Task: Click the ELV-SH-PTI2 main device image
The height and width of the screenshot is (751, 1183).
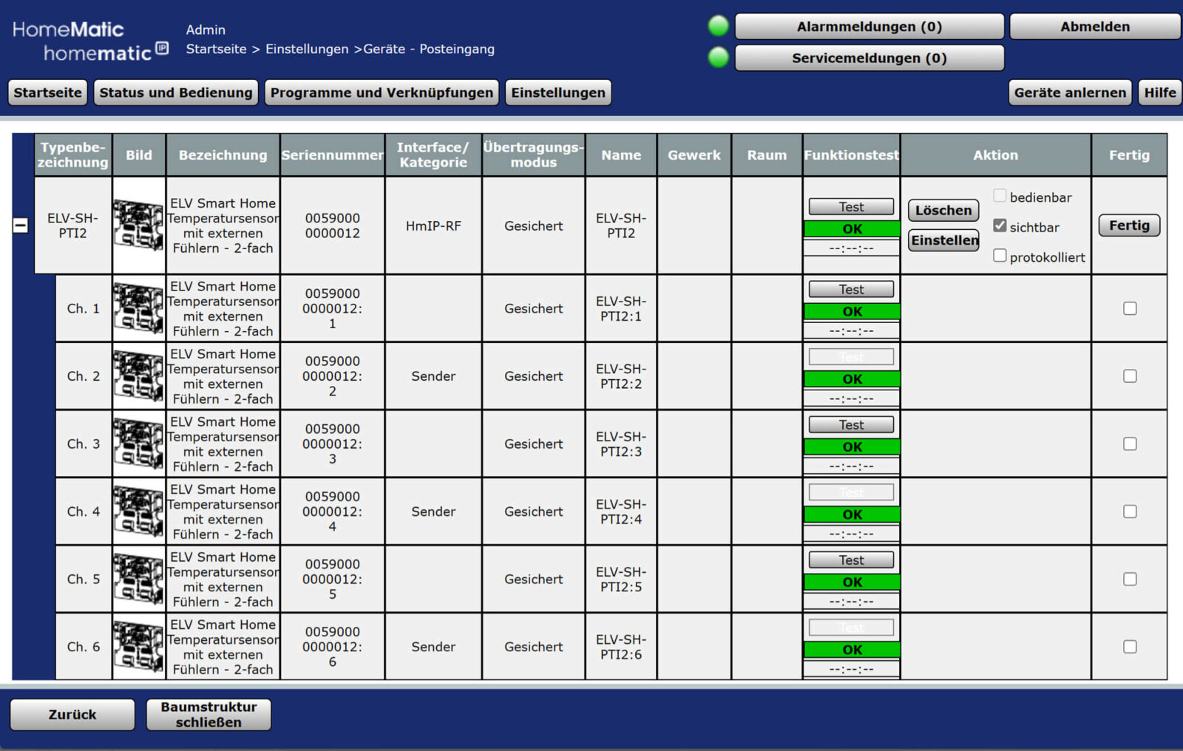Action: [138, 225]
